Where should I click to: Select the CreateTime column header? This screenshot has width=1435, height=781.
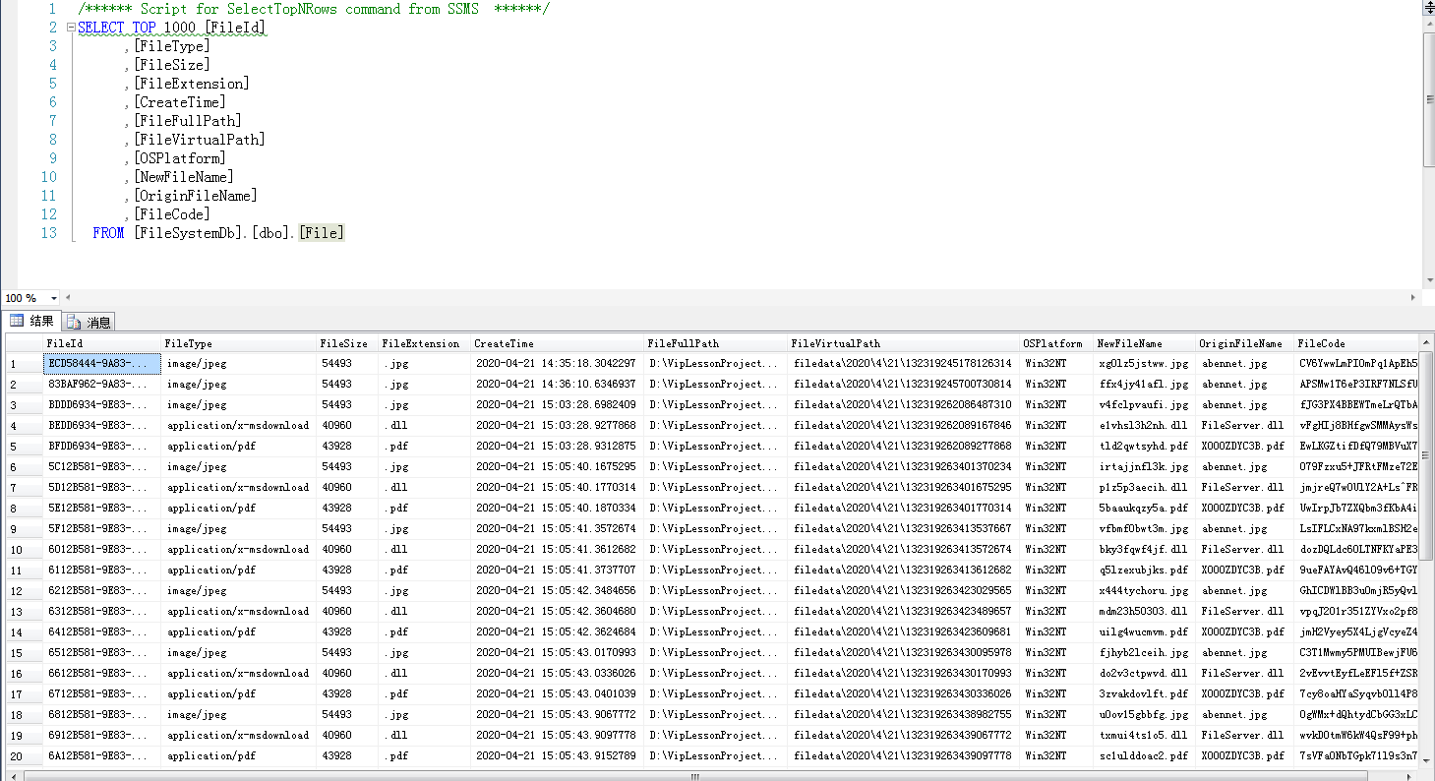click(x=557, y=343)
